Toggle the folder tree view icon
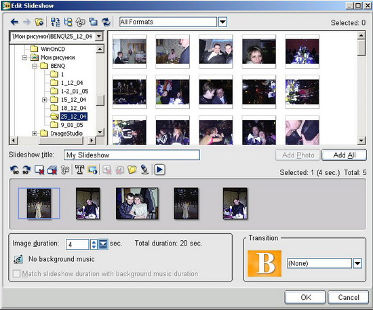Screen dimensions: 373x310 click(68, 22)
